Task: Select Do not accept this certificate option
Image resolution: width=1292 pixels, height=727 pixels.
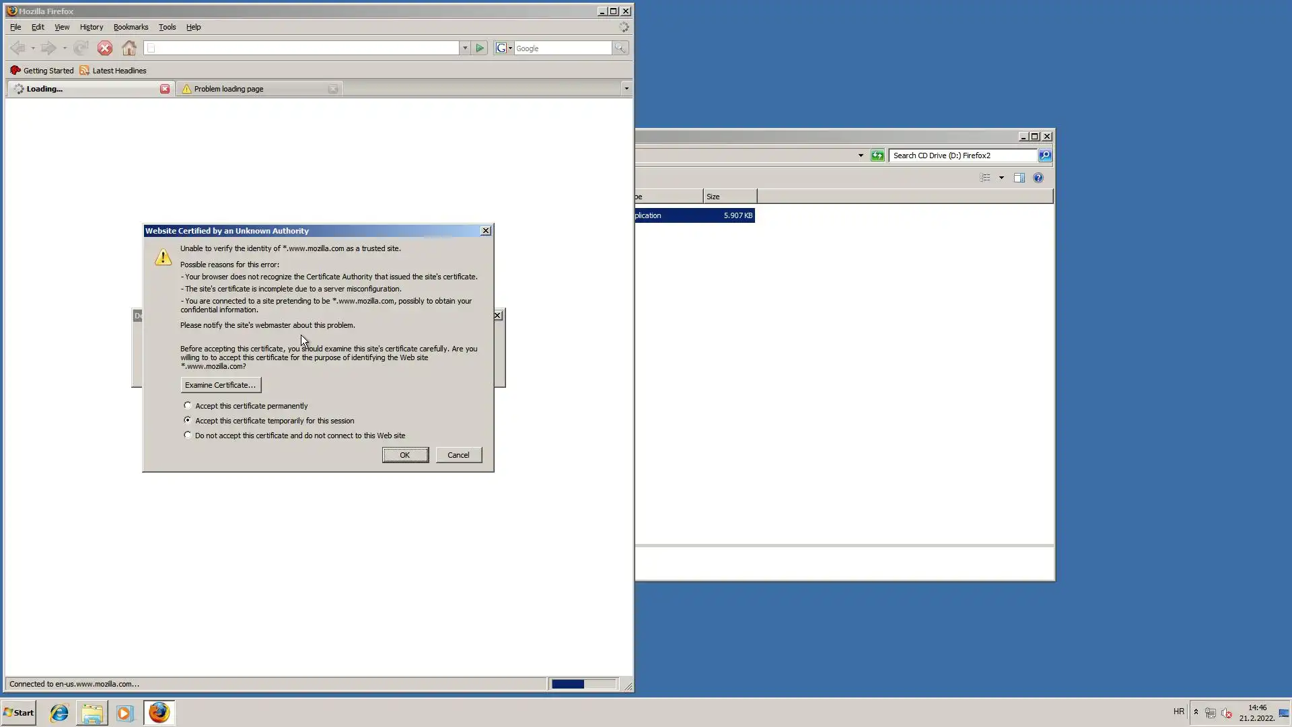Action: point(188,435)
